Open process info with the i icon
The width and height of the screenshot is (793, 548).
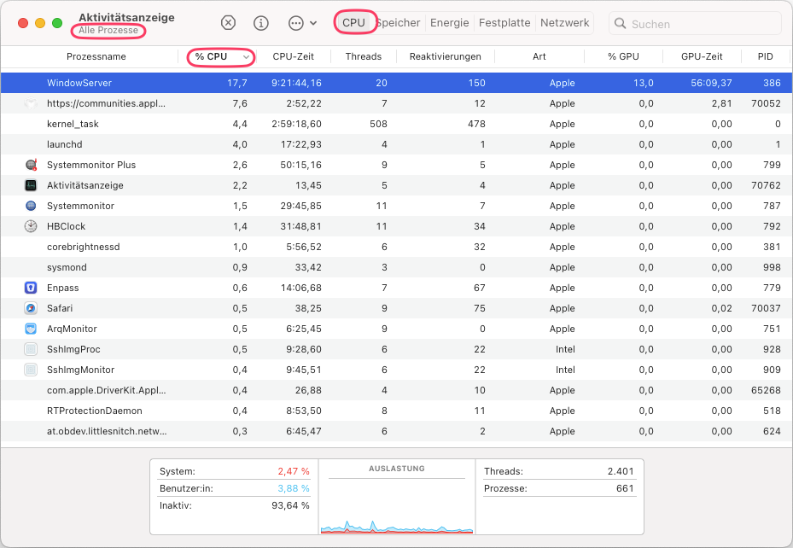261,23
